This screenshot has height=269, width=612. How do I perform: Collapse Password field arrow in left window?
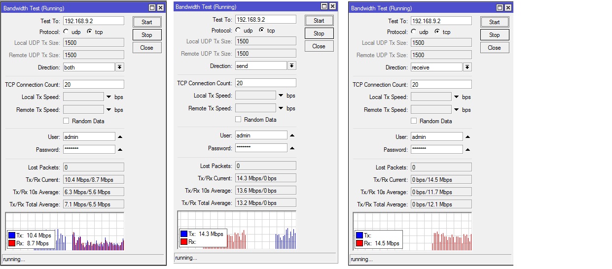coord(120,150)
